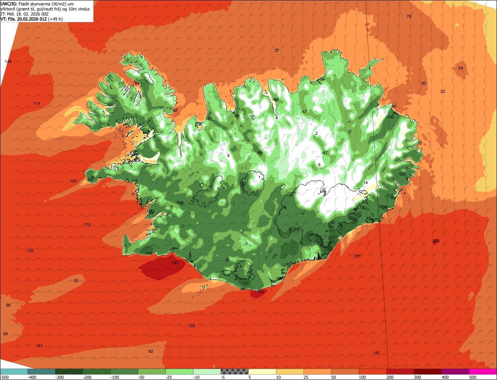
Task: Click the '(+49 h)' forecast offset text
Action: tap(56, 19)
